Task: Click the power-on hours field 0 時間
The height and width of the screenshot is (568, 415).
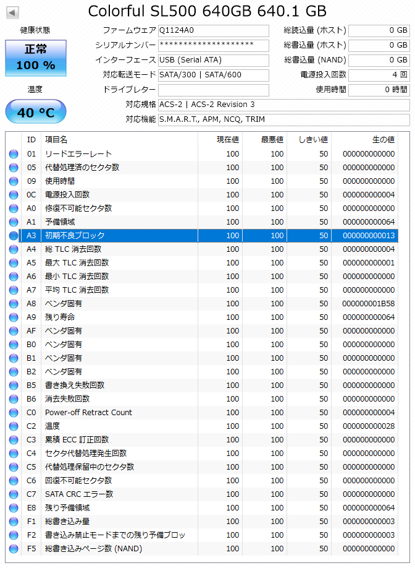Action: tap(379, 90)
